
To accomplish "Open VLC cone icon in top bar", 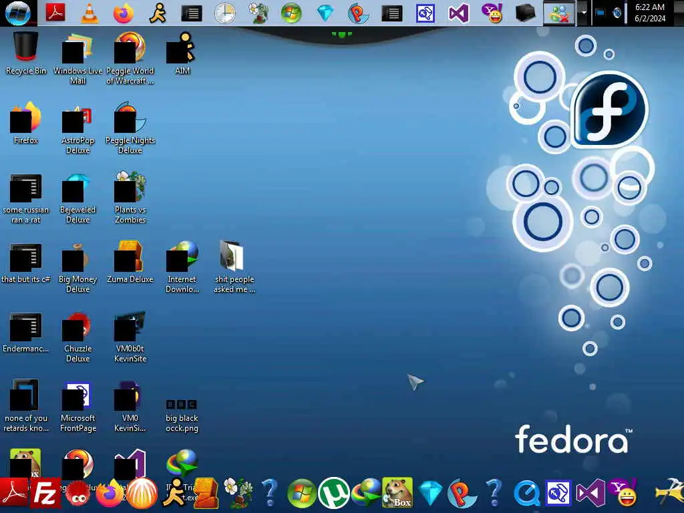I will [90, 13].
